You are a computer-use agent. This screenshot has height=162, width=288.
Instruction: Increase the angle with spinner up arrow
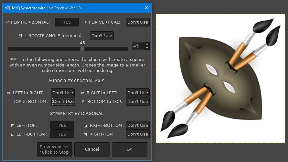(x=147, y=44)
